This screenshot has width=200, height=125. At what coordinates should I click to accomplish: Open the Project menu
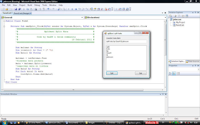(22, 5)
